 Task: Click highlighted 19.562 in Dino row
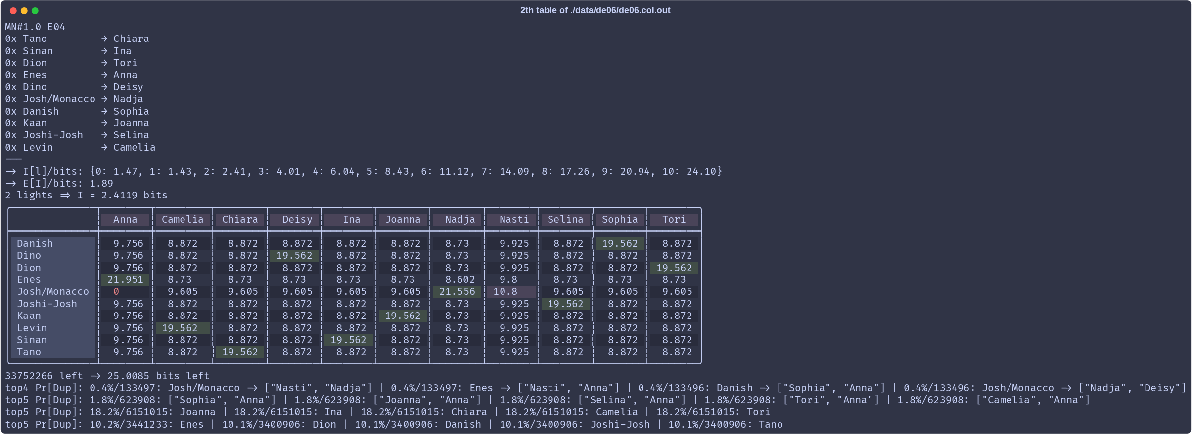[294, 255]
